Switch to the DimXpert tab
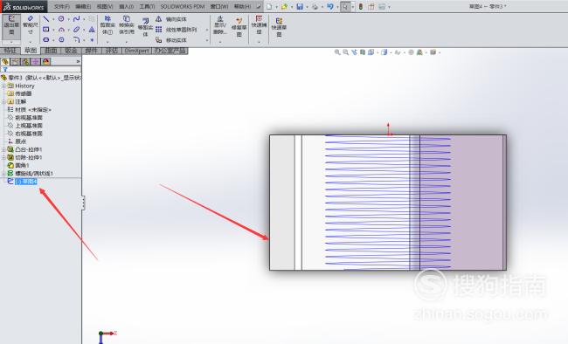568x344 pixels. coord(136,51)
